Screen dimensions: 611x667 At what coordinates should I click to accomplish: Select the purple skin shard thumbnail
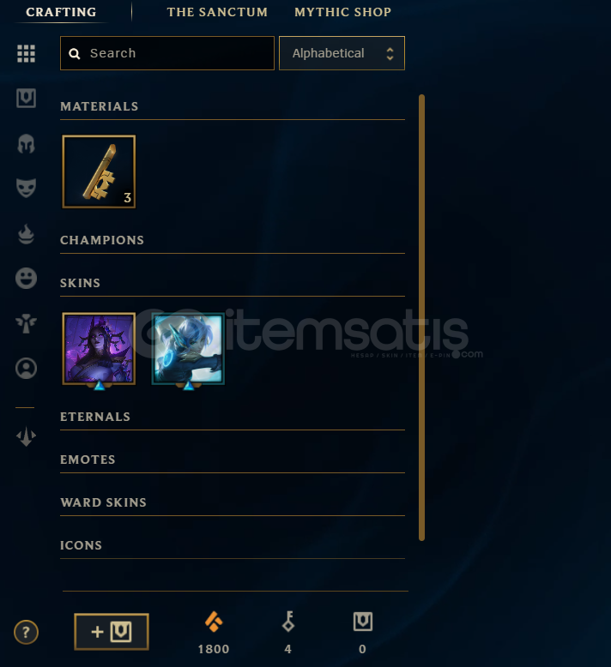pyautogui.click(x=99, y=349)
